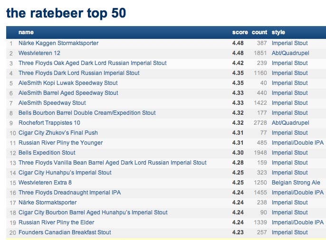Image resolution: width=326 pixels, height=240 pixels.
Task: Open Närke Kaggen Stormaktsporter beer link
Action: 58,43
